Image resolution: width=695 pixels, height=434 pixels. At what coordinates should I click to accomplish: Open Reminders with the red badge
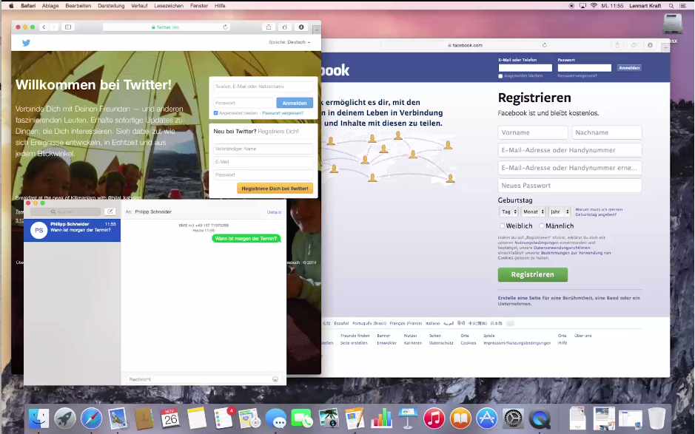pos(223,418)
